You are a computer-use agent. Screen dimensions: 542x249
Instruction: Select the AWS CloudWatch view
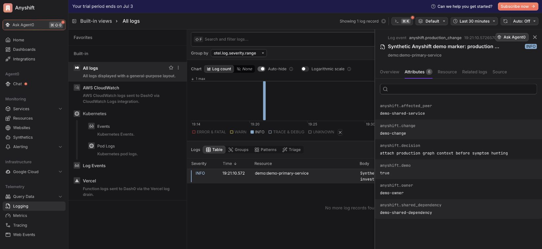click(128, 94)
